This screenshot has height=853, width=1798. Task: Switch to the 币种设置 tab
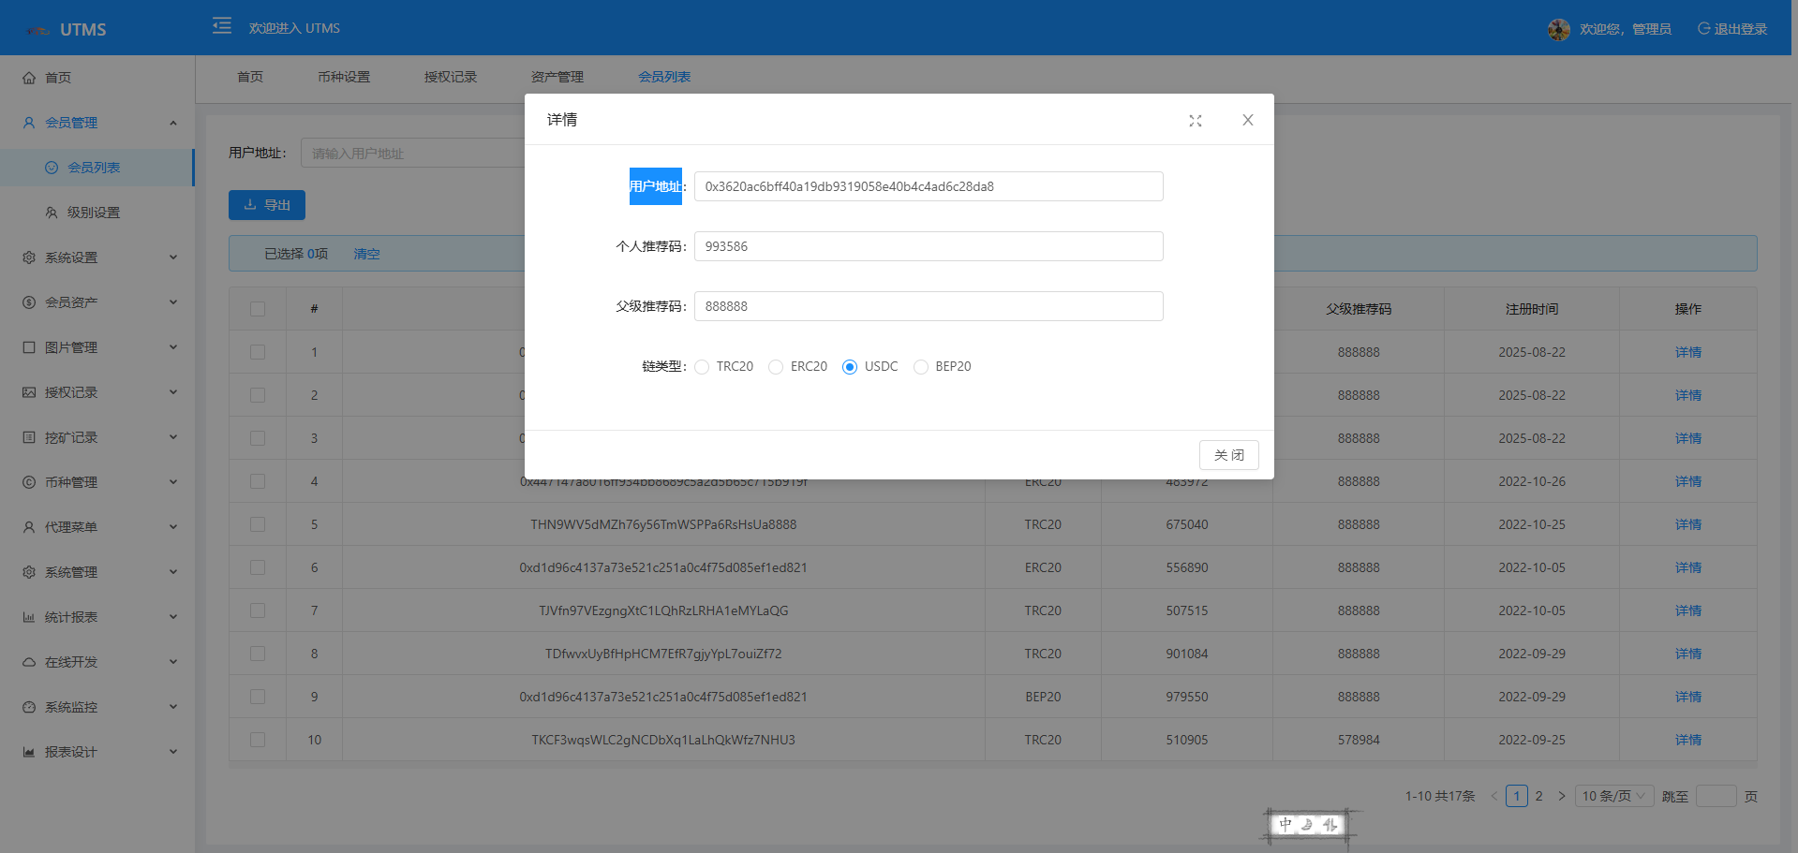(x=344, y=77)
